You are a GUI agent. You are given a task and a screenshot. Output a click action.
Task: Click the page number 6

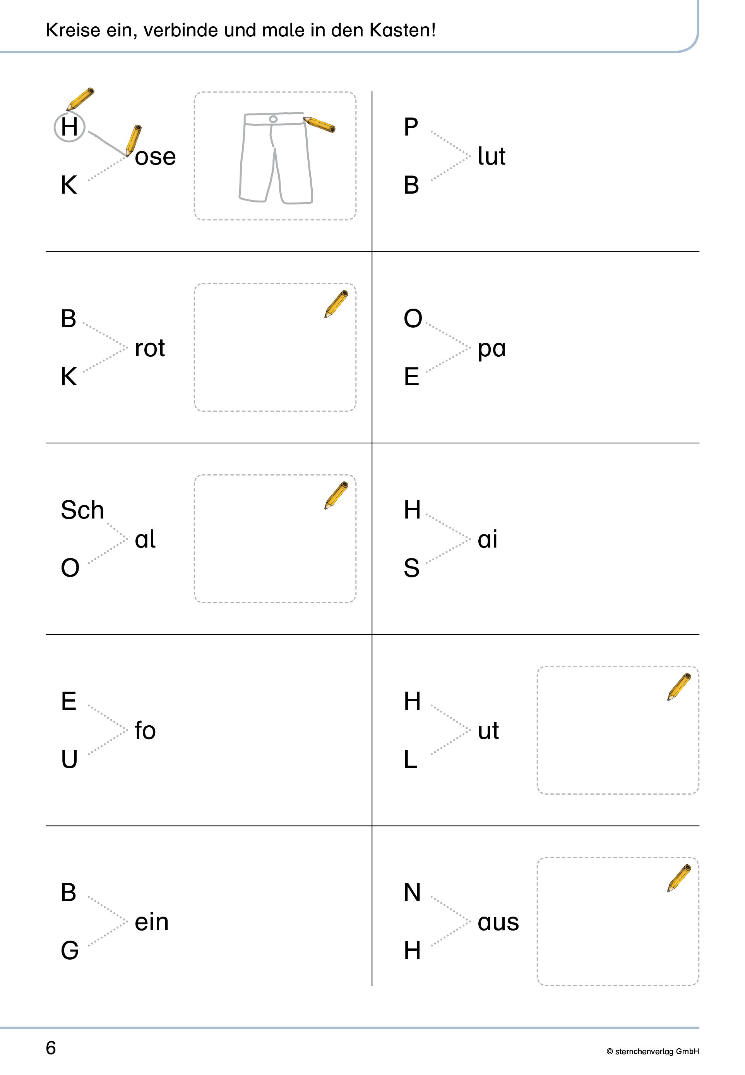pos(51,1048)
